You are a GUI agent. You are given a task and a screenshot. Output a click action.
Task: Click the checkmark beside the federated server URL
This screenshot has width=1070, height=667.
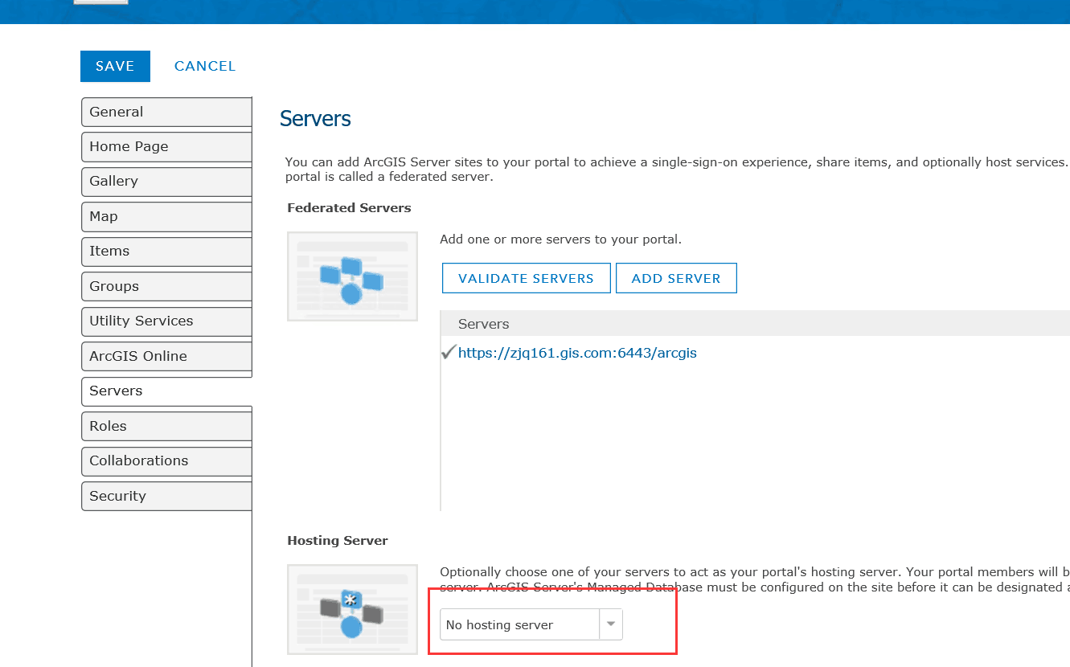(x=448, y=351)
